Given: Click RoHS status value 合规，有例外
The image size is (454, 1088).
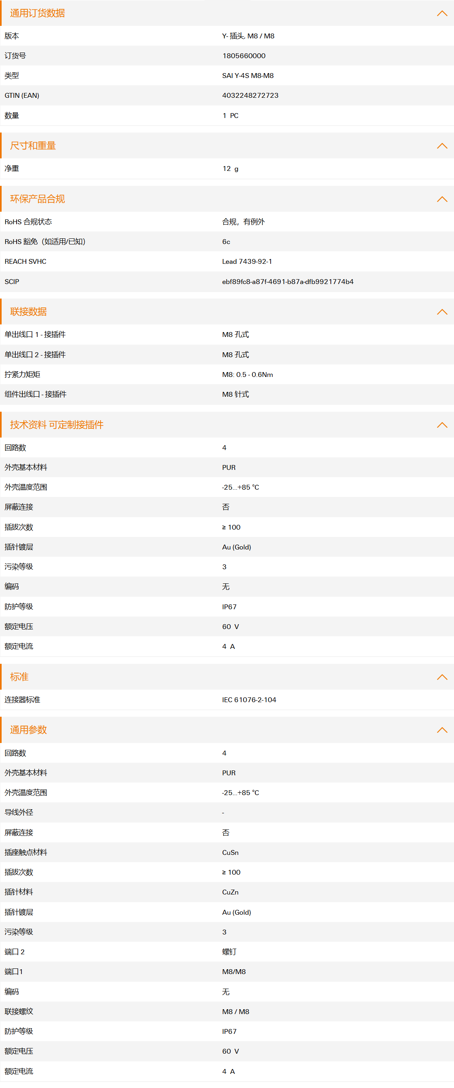Looking at the screenshot, I should pos(243,222).
